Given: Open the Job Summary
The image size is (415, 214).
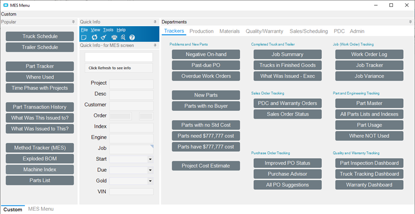Looking at the screenshot, I should [288, 54].
